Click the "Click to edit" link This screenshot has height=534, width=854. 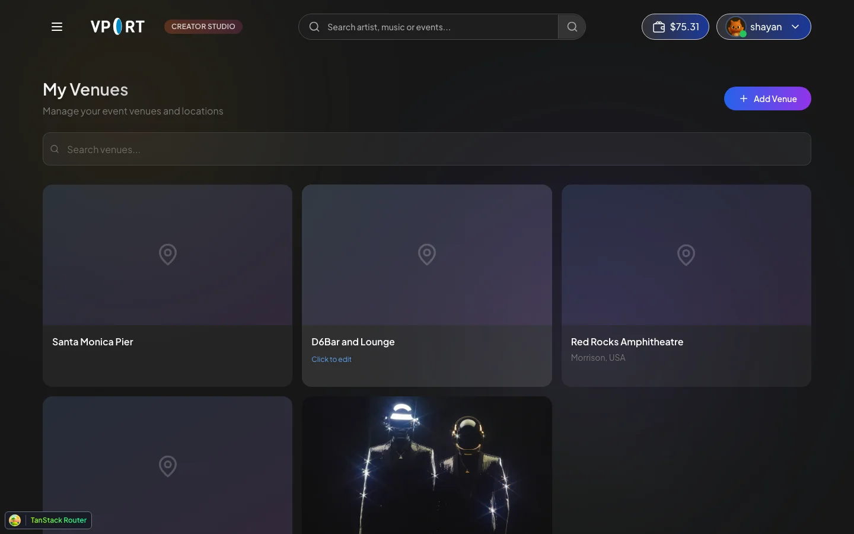[332, 359]
